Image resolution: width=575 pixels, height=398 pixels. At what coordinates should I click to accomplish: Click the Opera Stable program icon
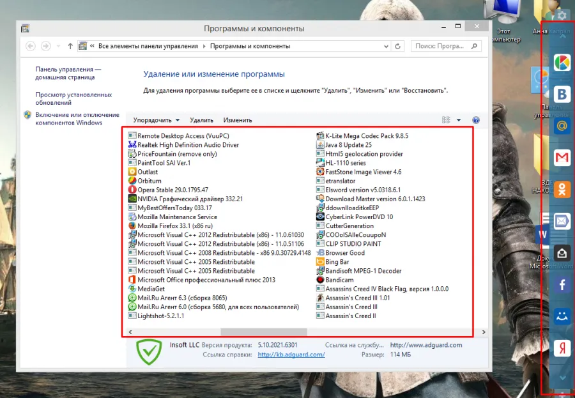pyautogui.click(x=132, y=190)
